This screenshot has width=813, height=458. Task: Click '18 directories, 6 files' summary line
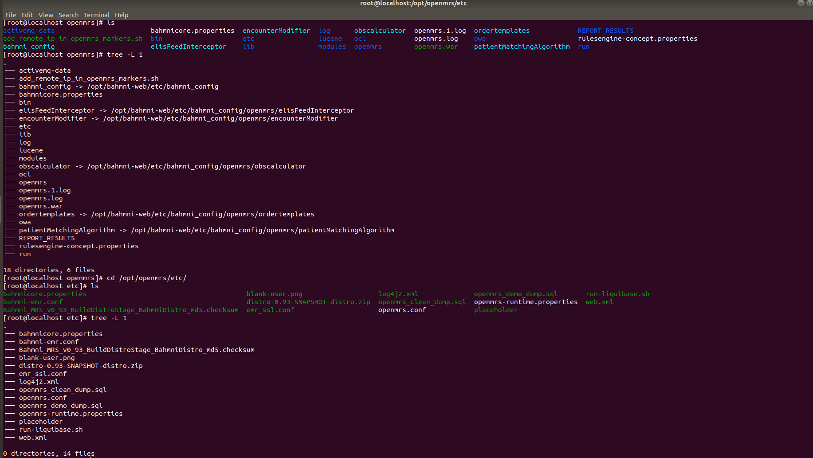pyautogui.click(x=49, y=270)
